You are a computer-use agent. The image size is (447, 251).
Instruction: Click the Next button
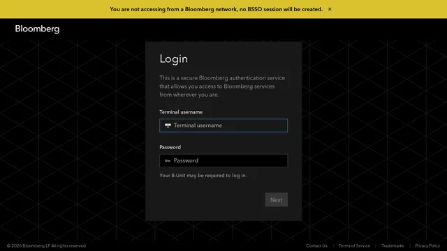(277, 200)
